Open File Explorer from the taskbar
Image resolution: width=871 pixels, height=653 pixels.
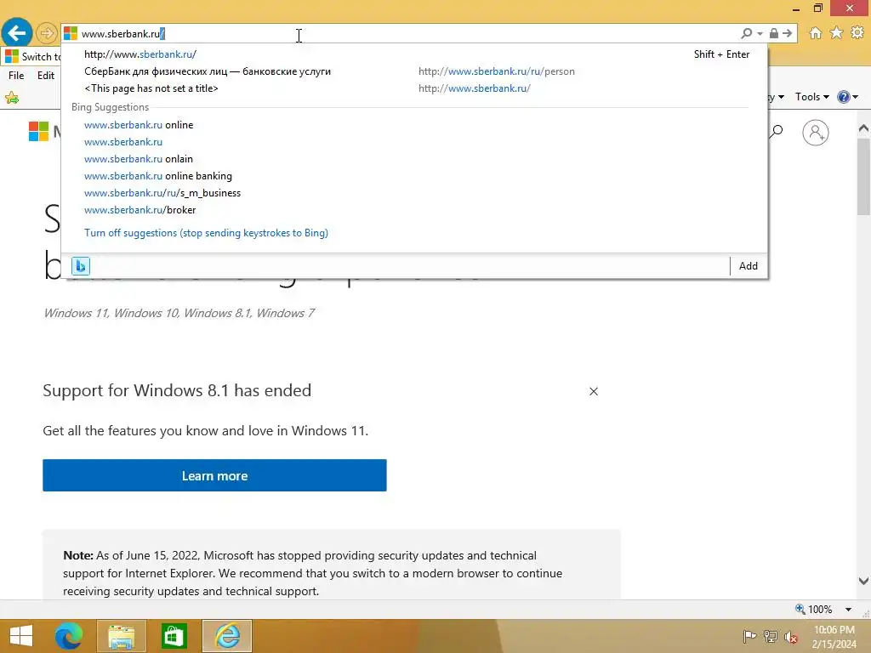click(x=121, y=636)
